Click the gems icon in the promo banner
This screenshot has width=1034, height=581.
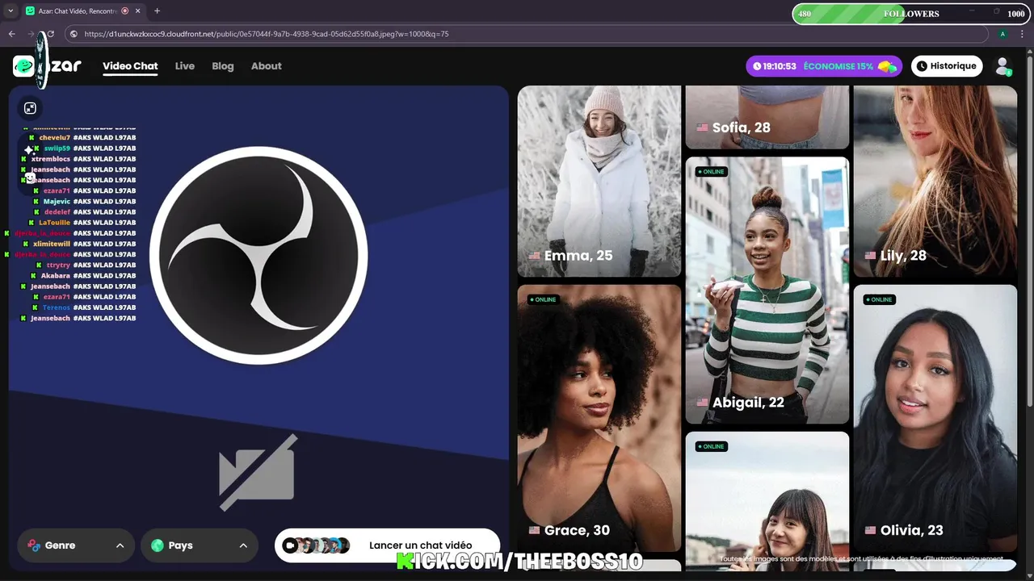887,66
